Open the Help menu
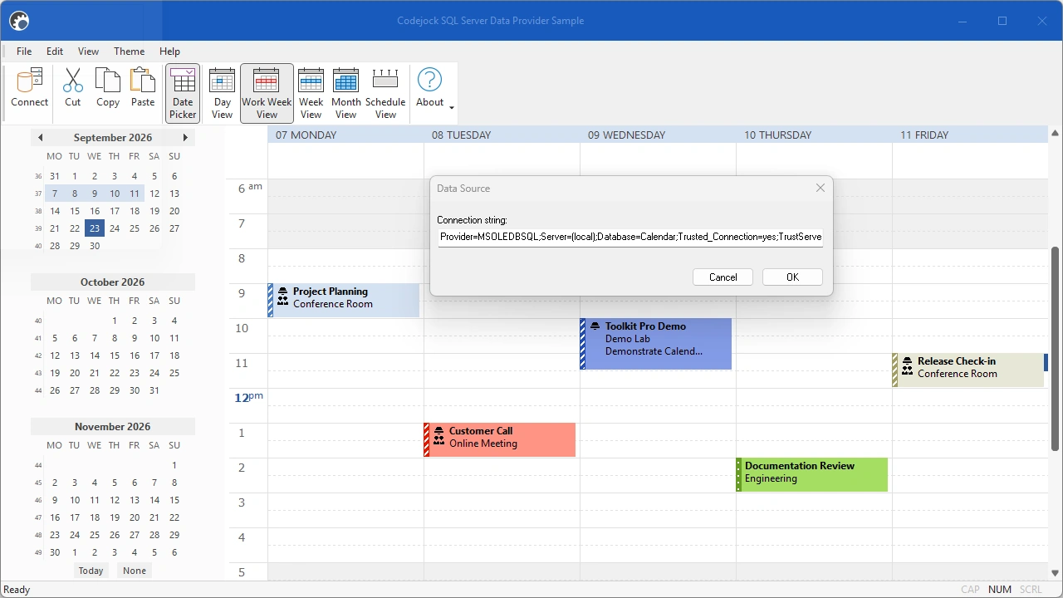 169,51
